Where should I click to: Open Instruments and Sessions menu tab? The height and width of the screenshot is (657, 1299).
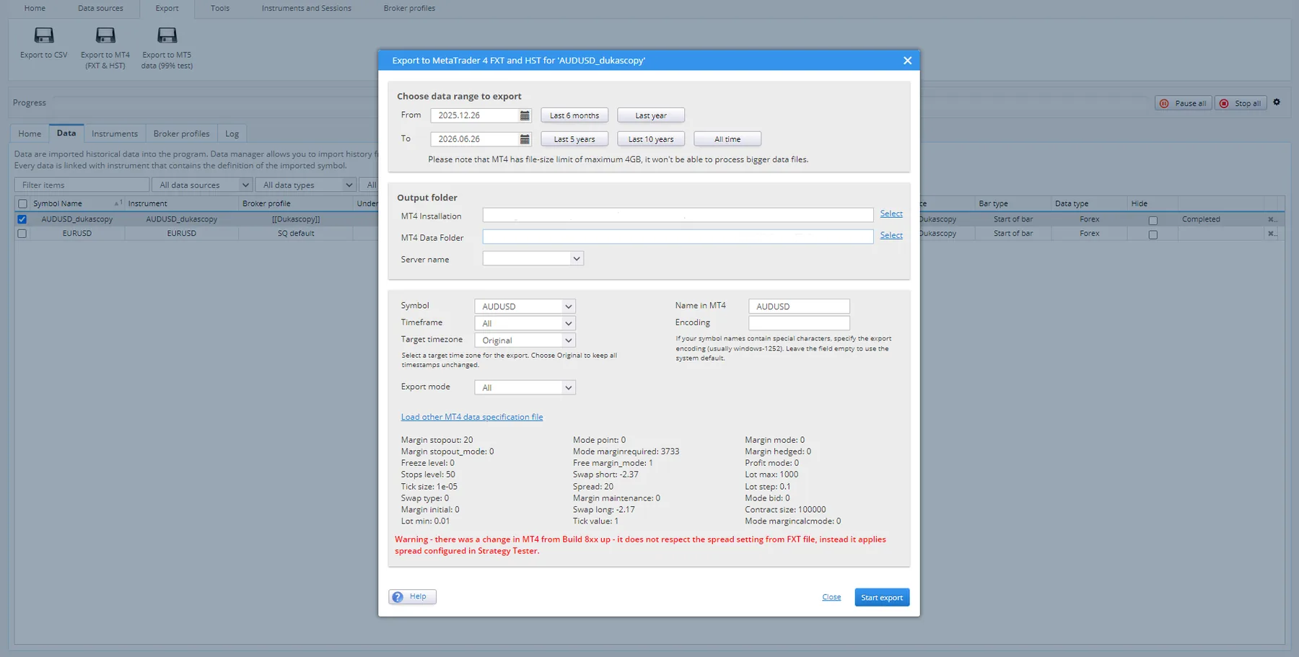(307, 9)
